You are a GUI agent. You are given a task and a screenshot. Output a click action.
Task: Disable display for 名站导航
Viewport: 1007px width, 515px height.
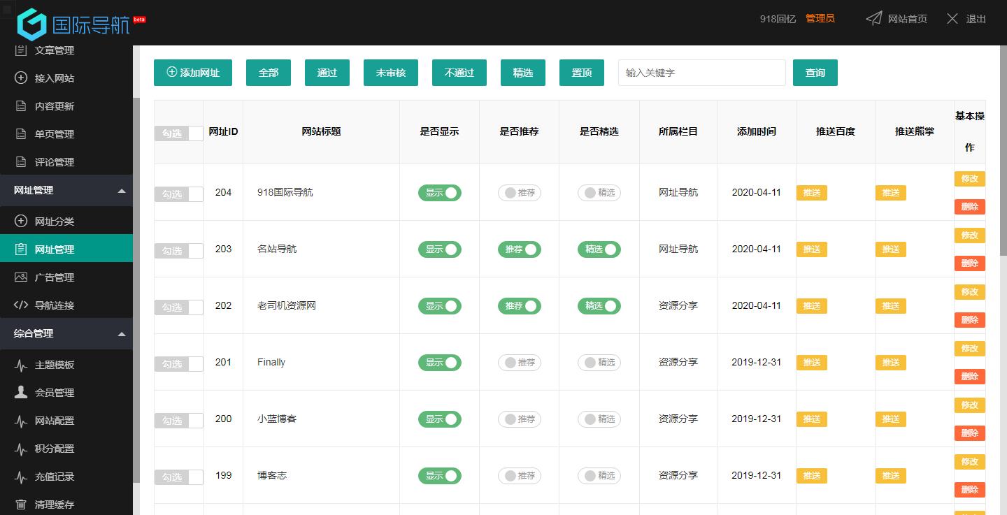[x=439, y=249]
